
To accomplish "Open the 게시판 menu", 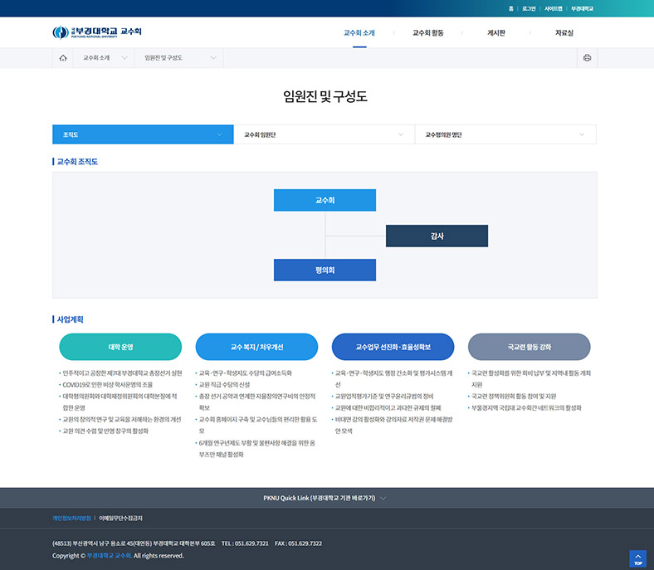I will (496, 33).
